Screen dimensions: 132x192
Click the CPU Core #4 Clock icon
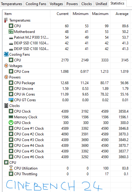pyautogui.click(x=11, y=146)
